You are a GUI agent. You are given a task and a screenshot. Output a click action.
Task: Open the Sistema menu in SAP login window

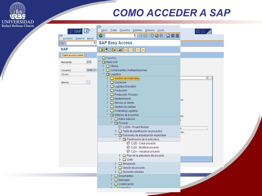pos(80,38)
